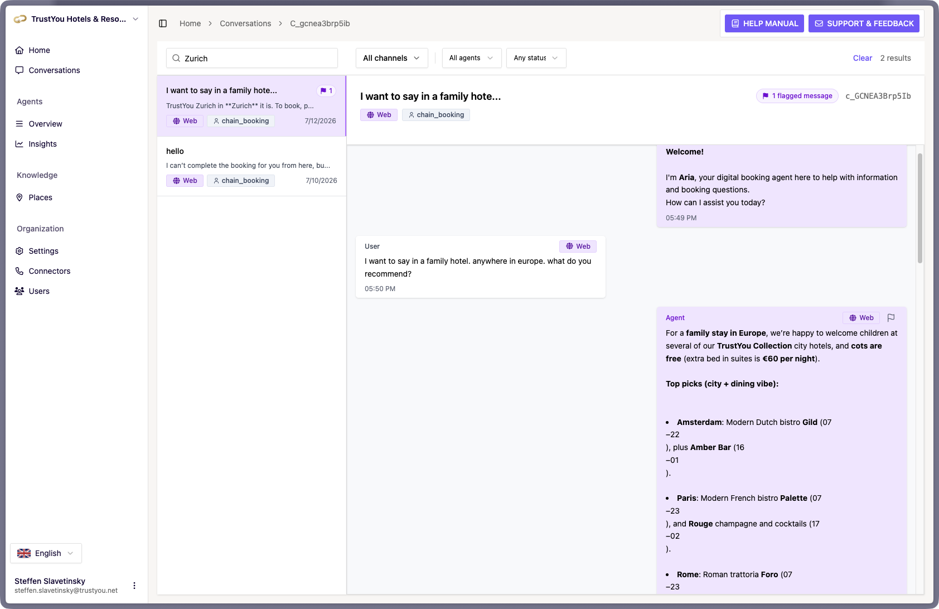This screenshot has height=609, width=939.
Task: Click Web tag in first conversation row
Action: [185, 121]
